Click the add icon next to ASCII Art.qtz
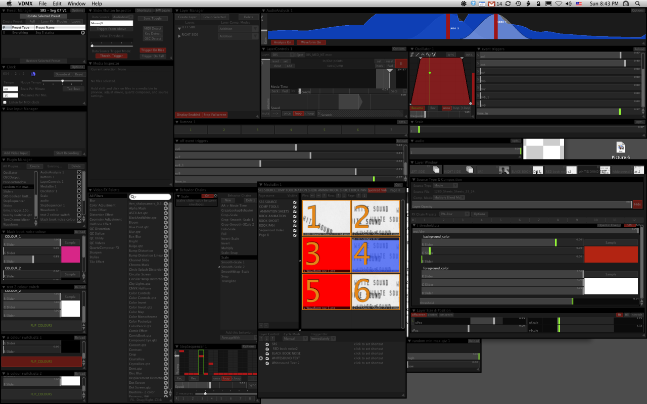Screen dimensions: 647x404 (x=166, y=213)
